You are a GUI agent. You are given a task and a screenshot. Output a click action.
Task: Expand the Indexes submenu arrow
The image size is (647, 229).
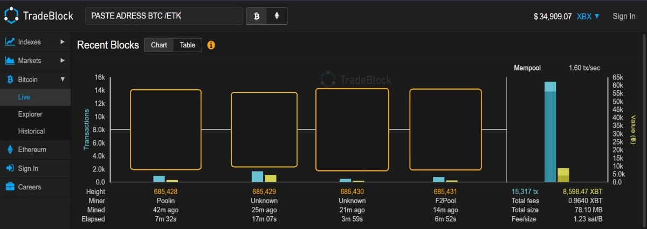click(63, 41)
